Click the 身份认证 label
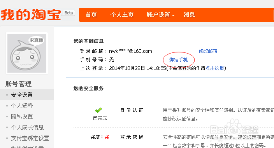 point(132,110)
